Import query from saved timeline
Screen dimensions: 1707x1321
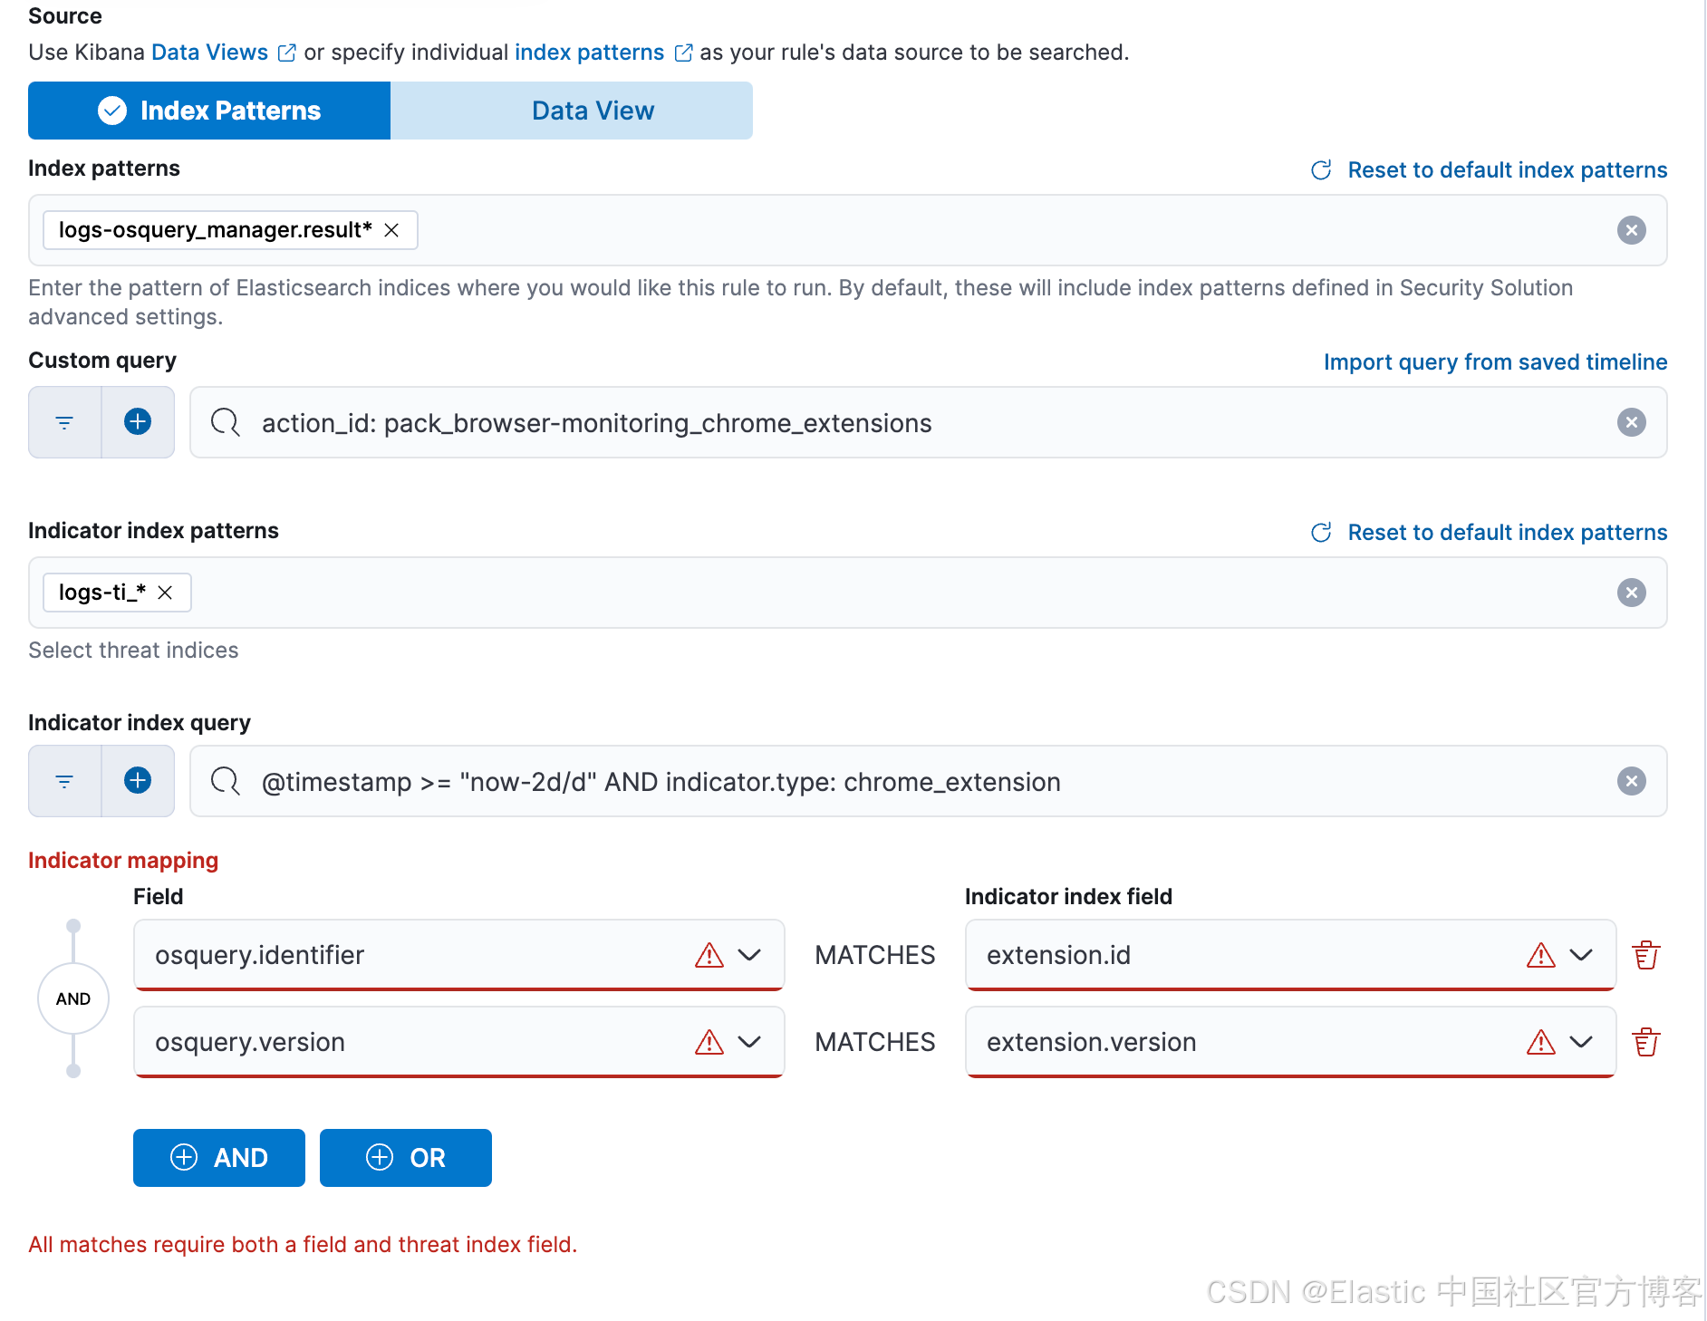click(1495, 362)
